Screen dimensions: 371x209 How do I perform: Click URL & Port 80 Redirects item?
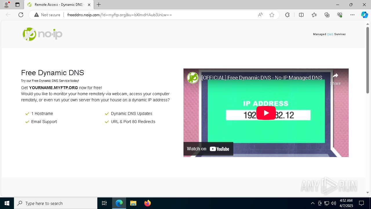coord(130,122)
